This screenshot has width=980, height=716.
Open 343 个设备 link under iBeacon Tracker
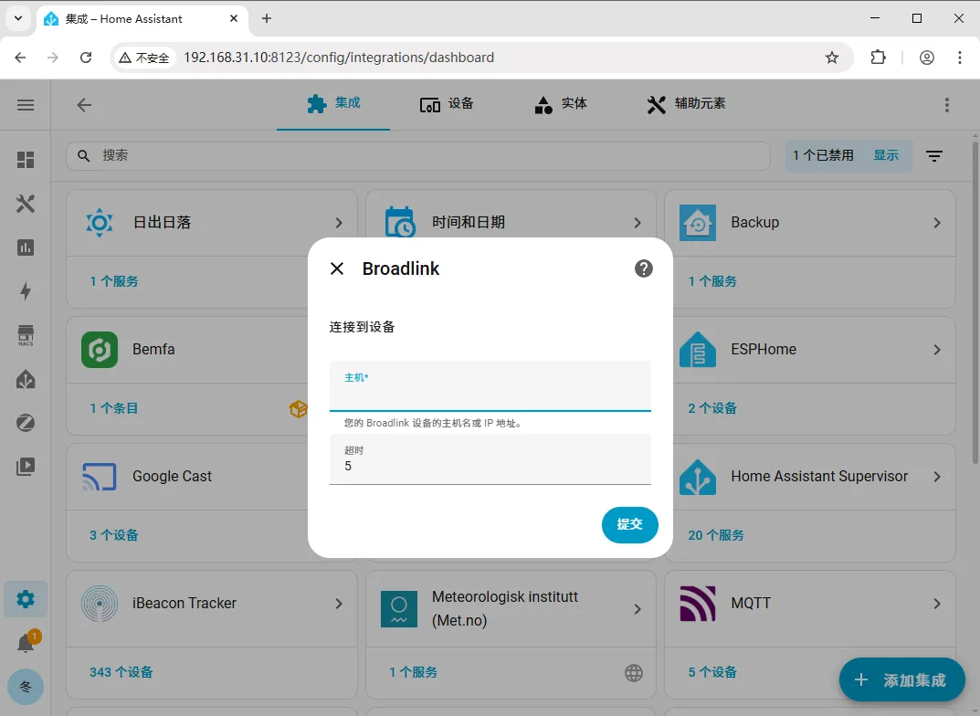coord(121,672)
